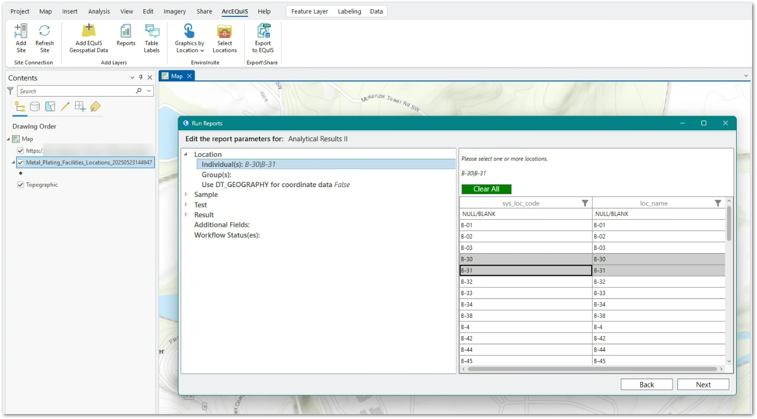The width and height of the screenshot is (757, 419).
Task: Click the Next button
Action: 703,385
